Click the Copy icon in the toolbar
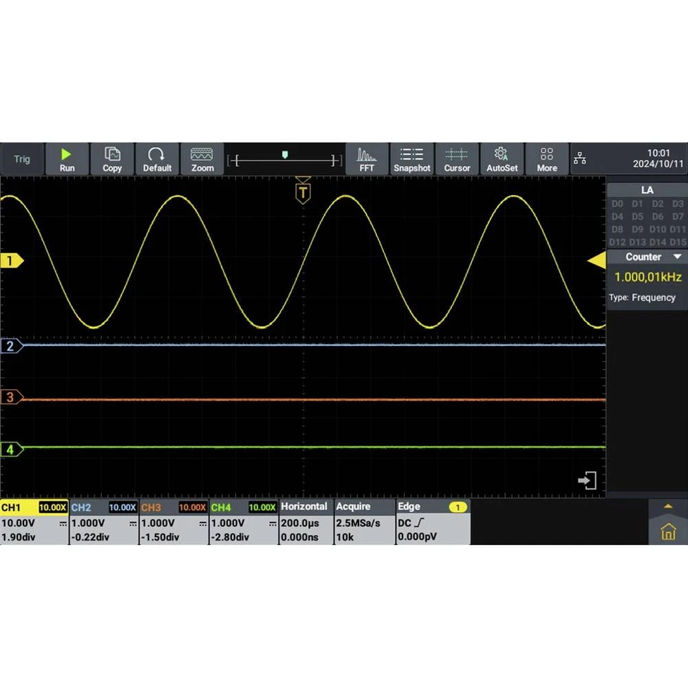Screen dimensions: 688x688 coord(112,159)
